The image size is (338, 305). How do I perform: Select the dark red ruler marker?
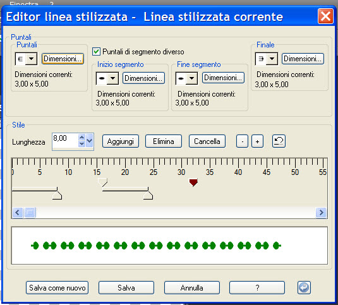coord(193,182)
